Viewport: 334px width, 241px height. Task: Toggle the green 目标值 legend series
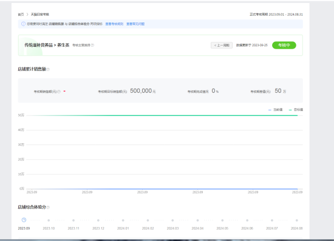(296, 110)
